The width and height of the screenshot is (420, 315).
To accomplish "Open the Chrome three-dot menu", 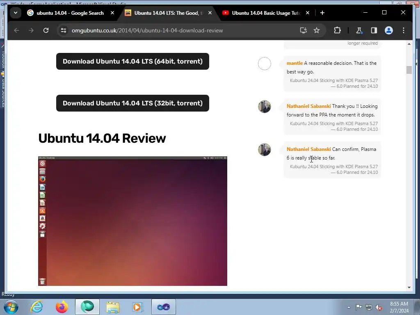I will [x=404, y=30].
